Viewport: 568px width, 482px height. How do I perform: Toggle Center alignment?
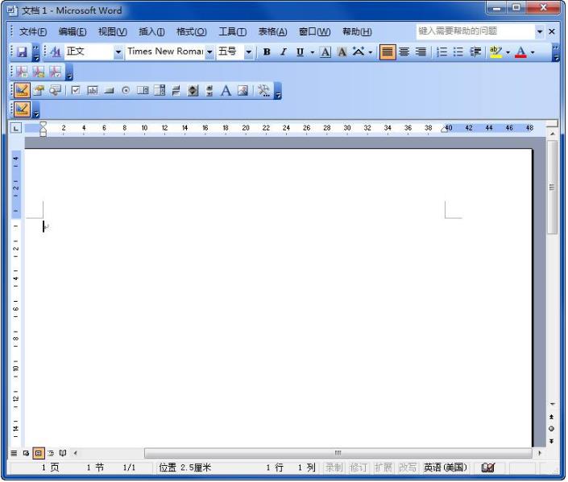tap(404, 52)
